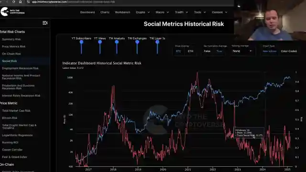The width and height of the screenshot is (306, 172).
Task: Set Re-normalize Average to False
Action: [207, 51]
